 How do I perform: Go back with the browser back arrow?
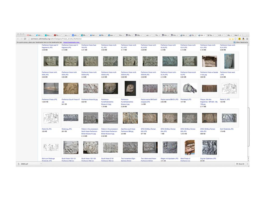coord(18,39)
